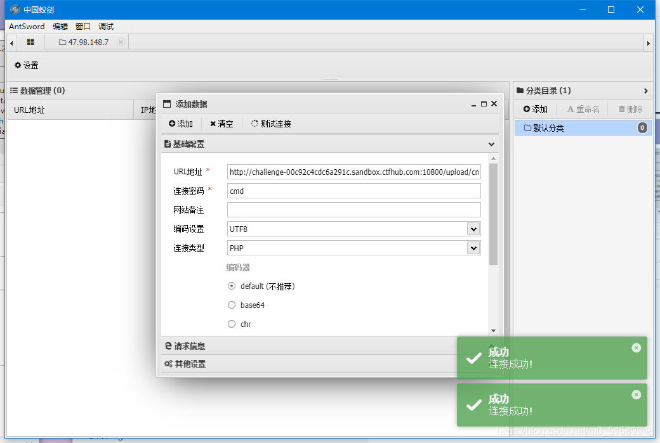Click the 中国蚁剑 app icon in title bar

tap(15, 10)
